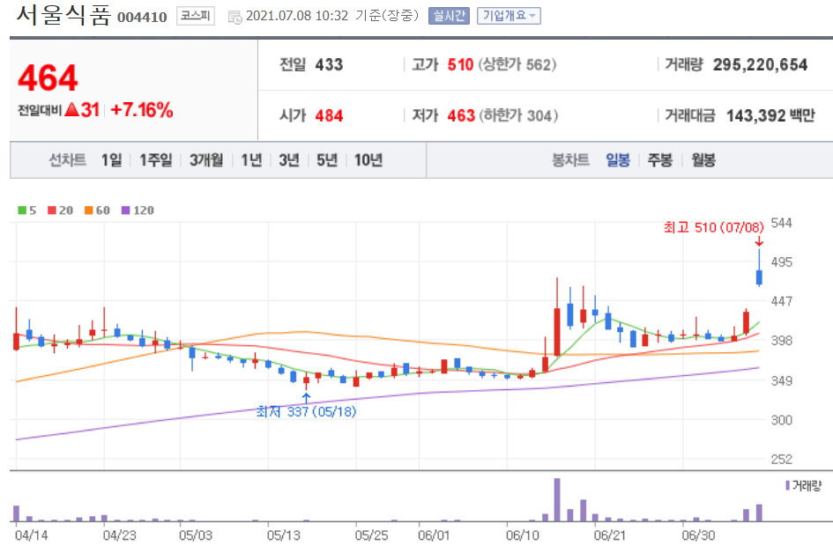Viewport: 833px width, 560px height.
Task: Click the stock code 004410
Action: coord(142,18)
